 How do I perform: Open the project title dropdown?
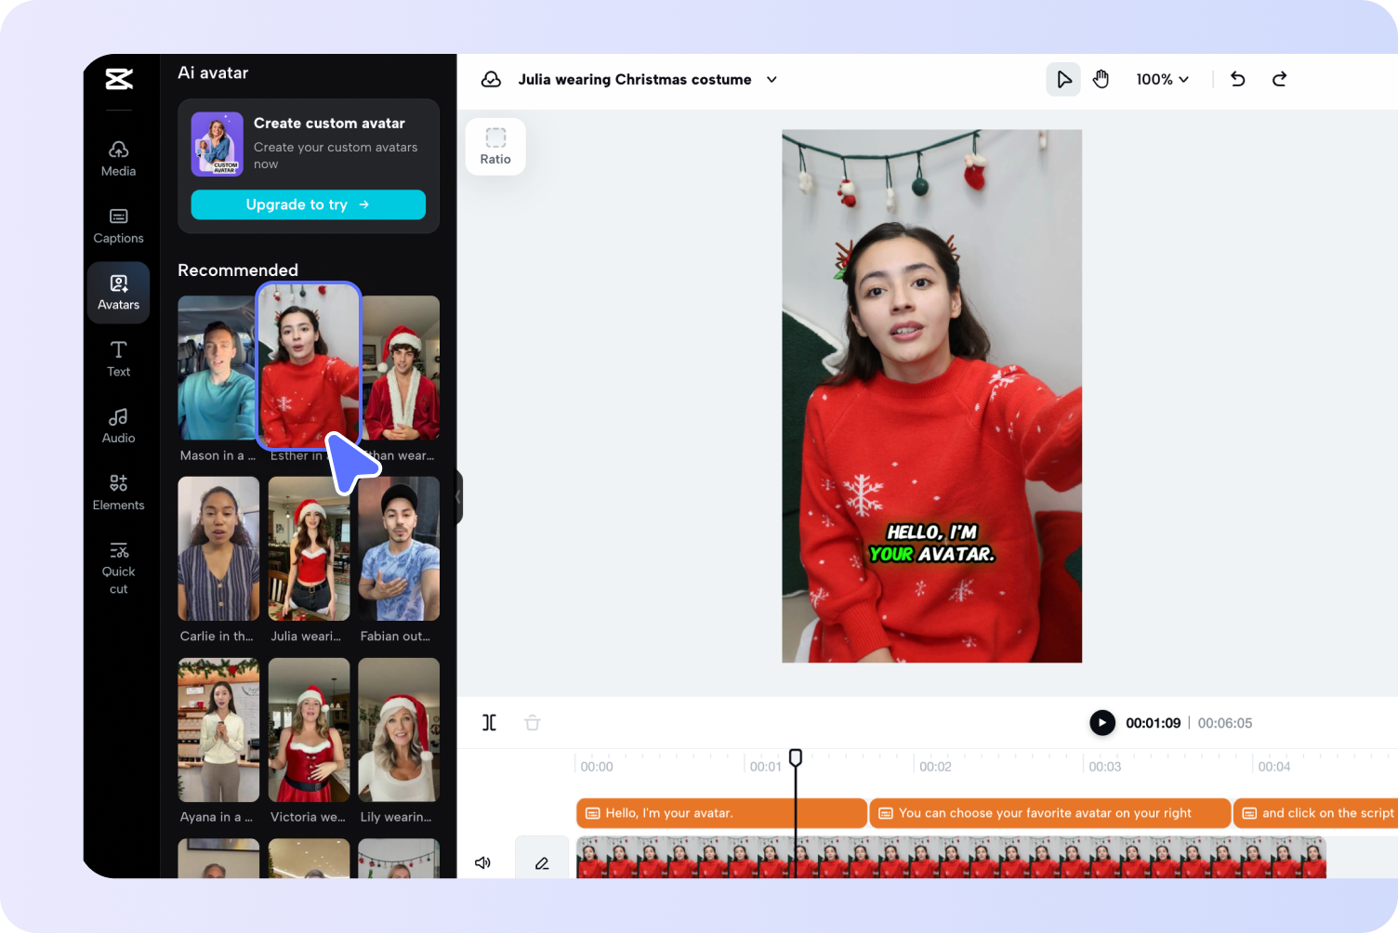(x=771, y=80)
